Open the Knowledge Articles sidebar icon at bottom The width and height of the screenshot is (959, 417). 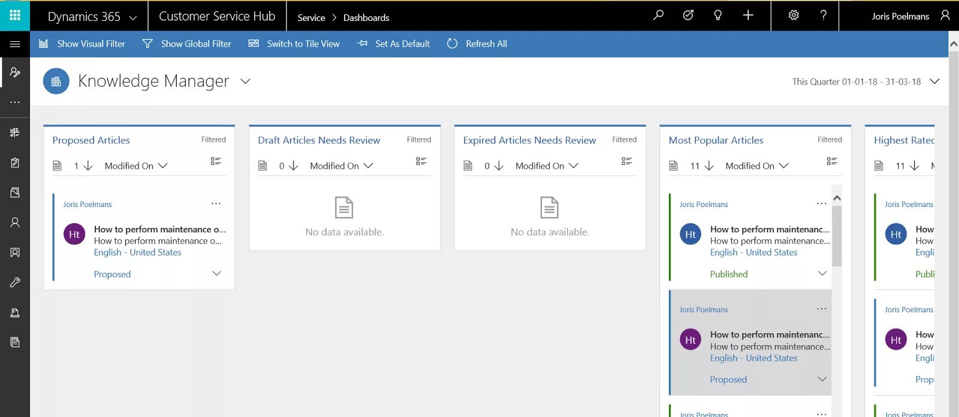[x=15, y=342]
